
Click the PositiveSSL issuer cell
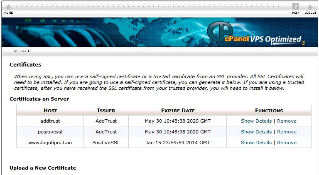[x=106, y=143]
